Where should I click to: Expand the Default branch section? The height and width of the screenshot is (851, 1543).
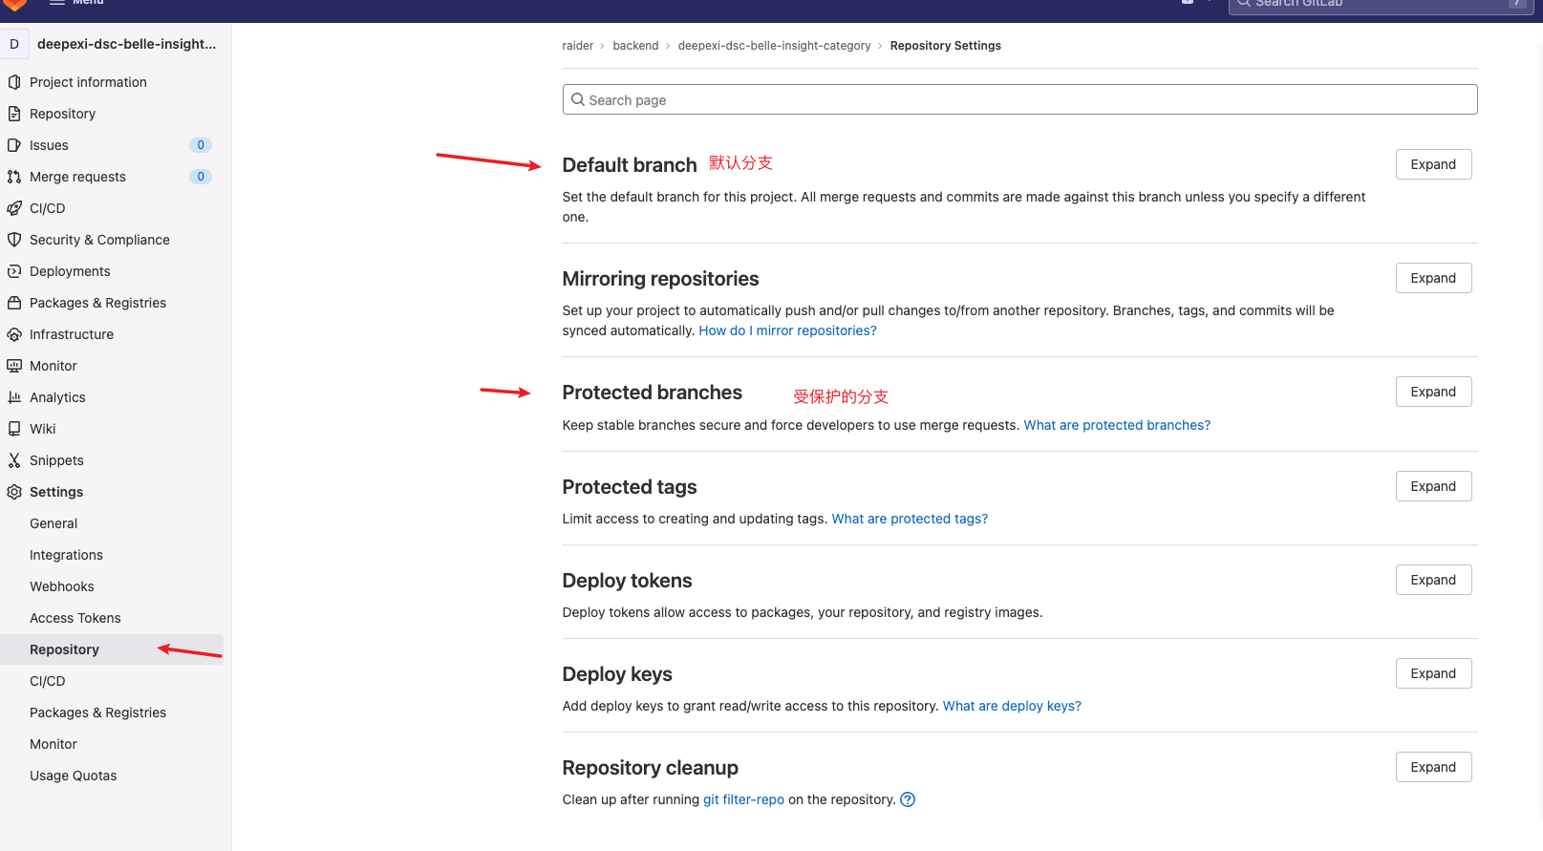[x=1432, y=164]
